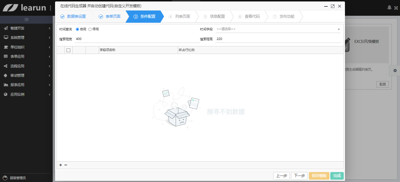Click the 报表应用 chart icon
This screenshot has width=400, height=182.
(6, 85)
